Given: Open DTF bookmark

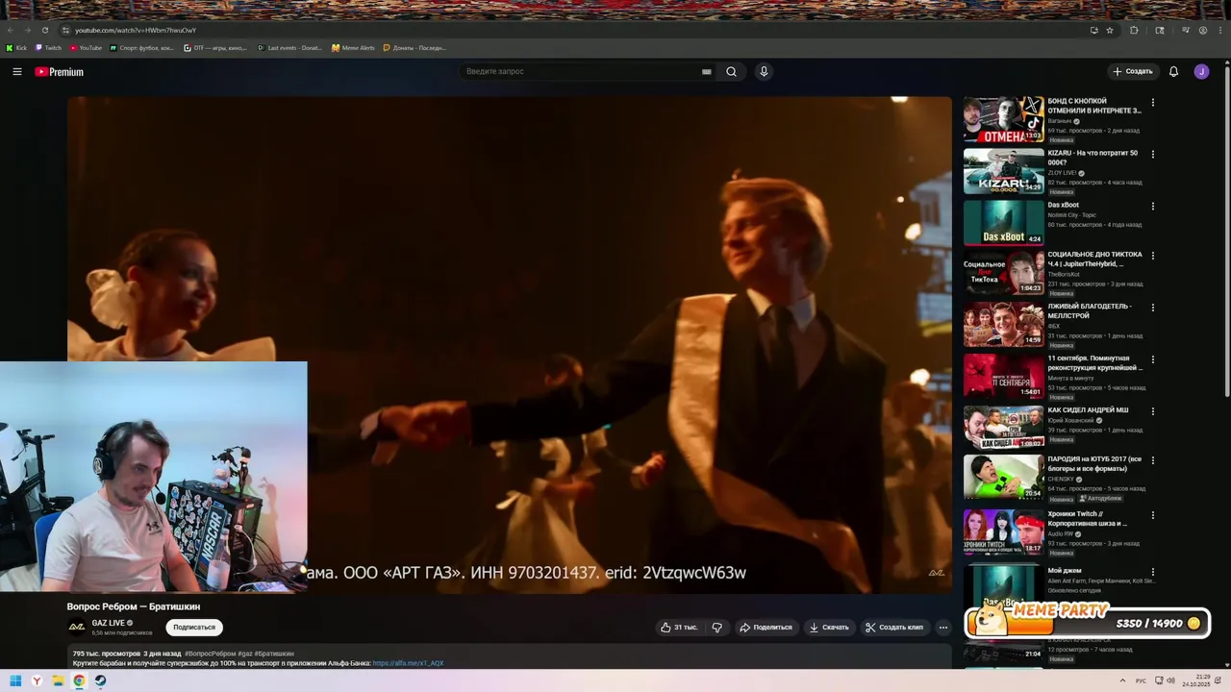Looking at the screenshot, I should tap(215, 47).
